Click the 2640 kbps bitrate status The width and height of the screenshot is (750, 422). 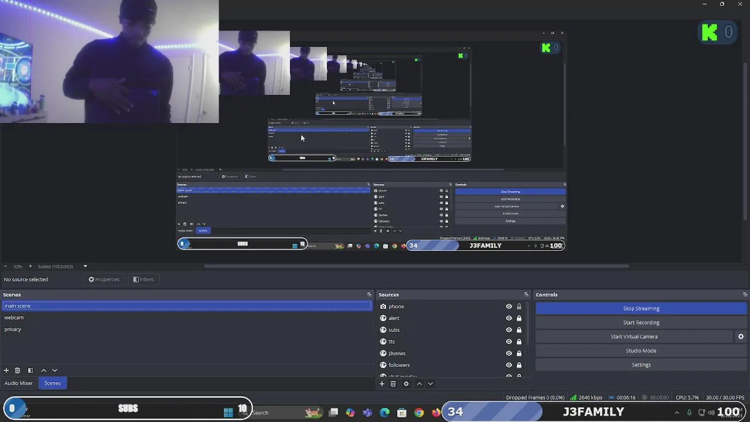[x=587, y=397]
